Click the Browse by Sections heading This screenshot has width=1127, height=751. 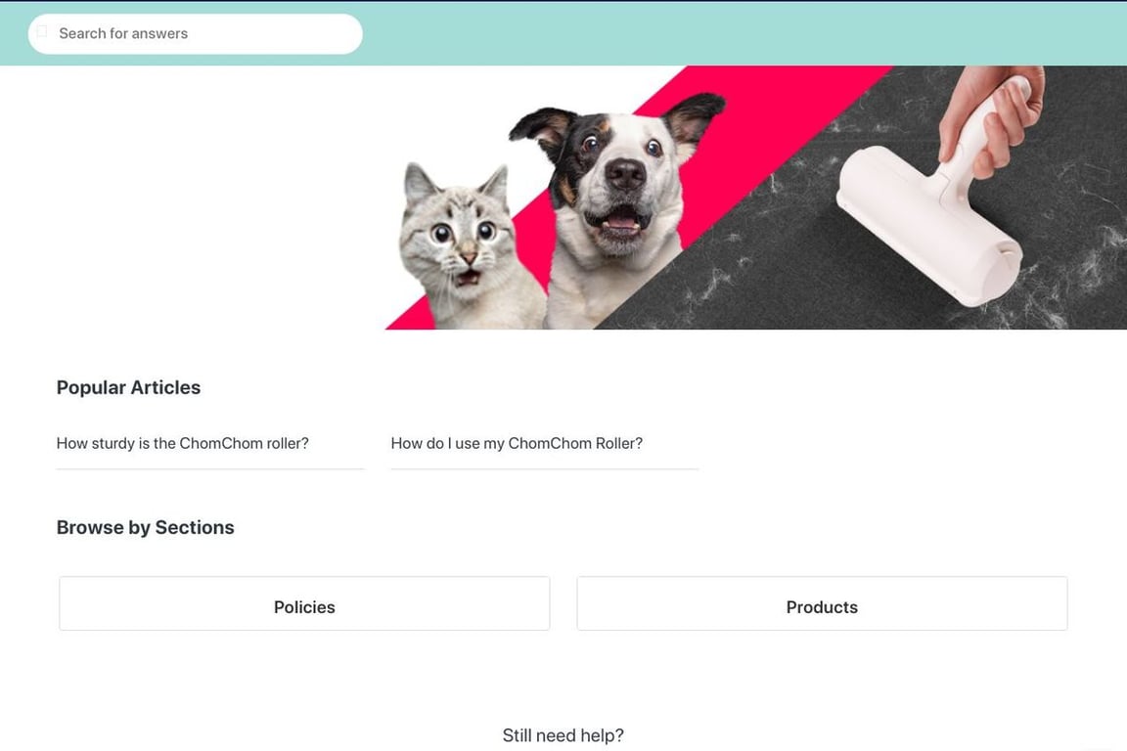click(145, 527)
